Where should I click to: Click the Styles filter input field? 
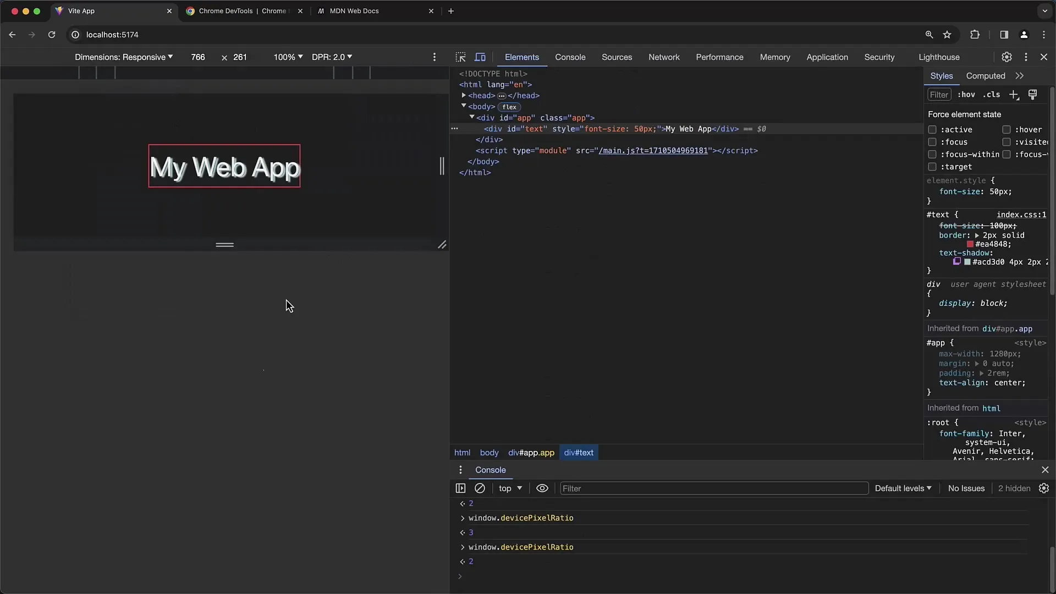(939, 95)
